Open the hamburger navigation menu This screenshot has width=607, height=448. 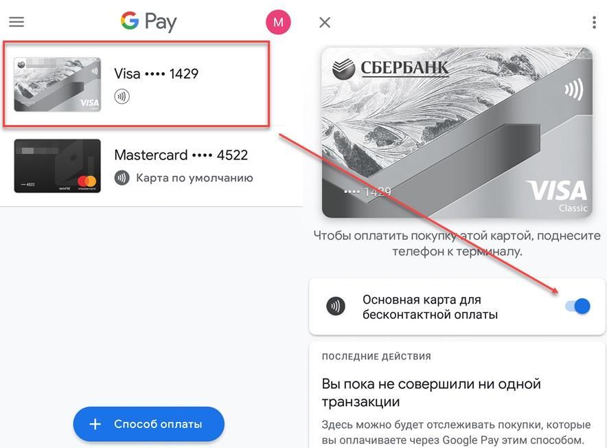coord(16,22)
